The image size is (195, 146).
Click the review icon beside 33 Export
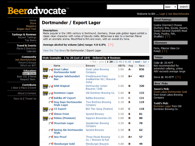coord(51,110)
